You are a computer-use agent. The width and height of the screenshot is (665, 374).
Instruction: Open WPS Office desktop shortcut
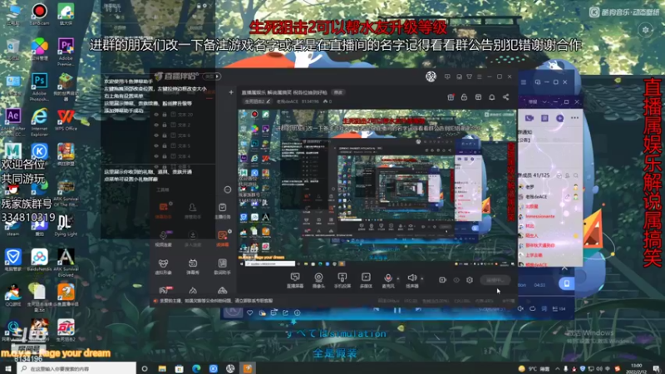[66, 121]
